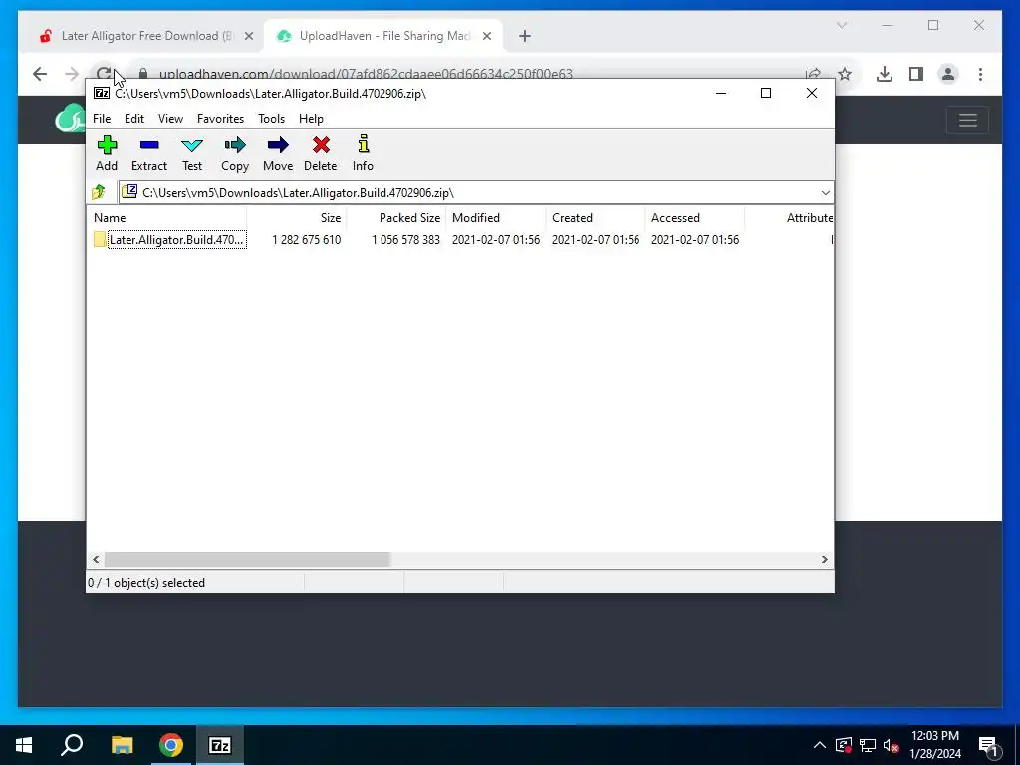Run archive Test from the toolbar
Image resolution: width=1020 pixels, height=765 pixels.
pos(192,154)
